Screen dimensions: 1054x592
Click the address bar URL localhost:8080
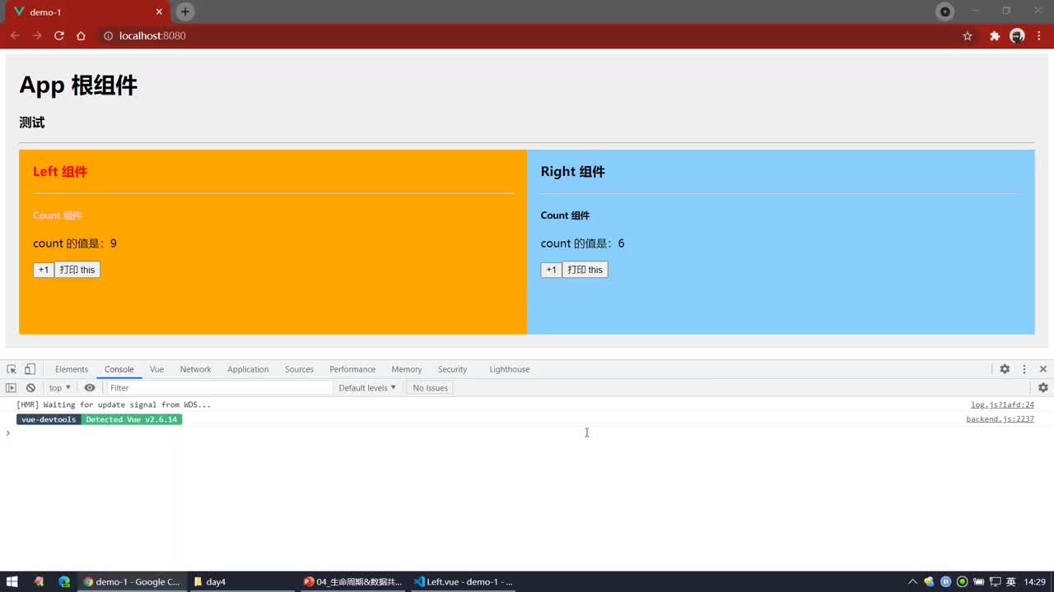[x=152, y=36]
